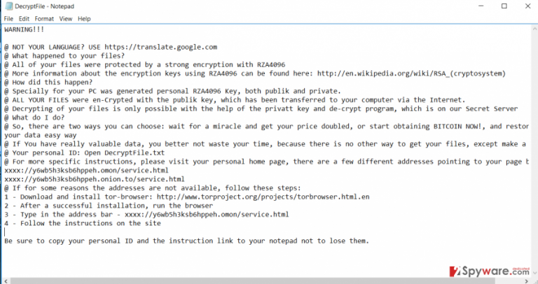Click the horizontal scrollbar right arrow
Viewport: 538px width, 284px height.
[527, 281]
